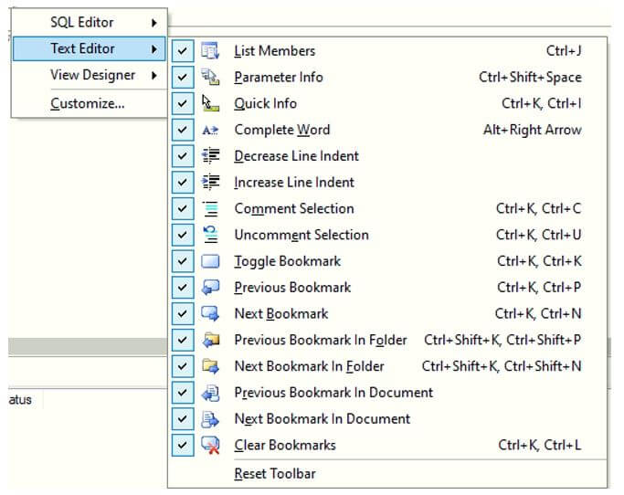
Task: Click Reset Toolbar
Action: (x=275, y=474)
